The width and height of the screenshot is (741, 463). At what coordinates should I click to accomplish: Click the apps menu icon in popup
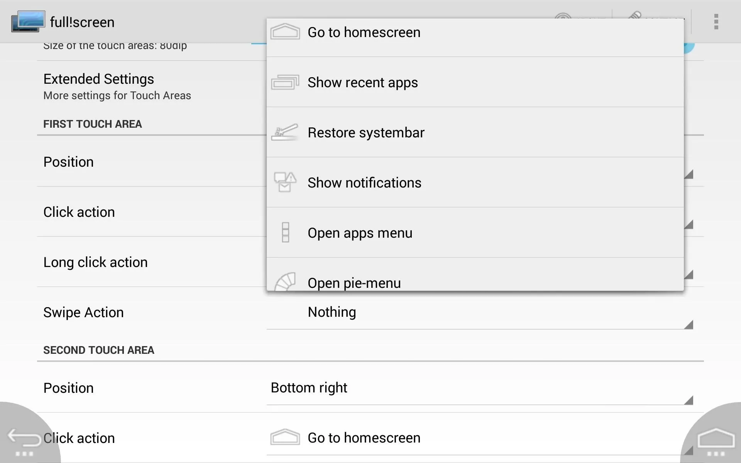[285, 232]
